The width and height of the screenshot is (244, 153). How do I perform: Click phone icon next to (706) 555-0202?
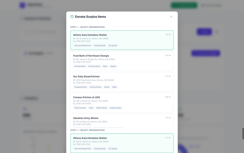point(74,62)
